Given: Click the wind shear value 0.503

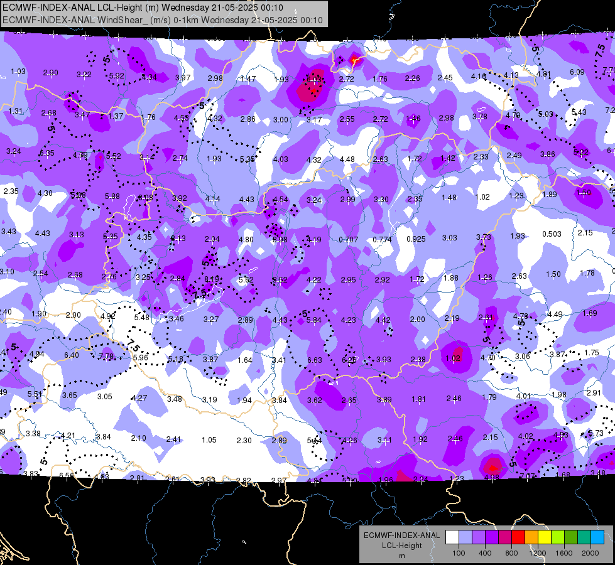Looking at the screenshot, I should (x=552, y=234).
